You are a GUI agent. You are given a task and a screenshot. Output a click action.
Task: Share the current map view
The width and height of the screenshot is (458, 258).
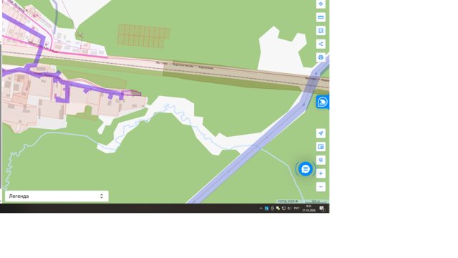(321, 44)
